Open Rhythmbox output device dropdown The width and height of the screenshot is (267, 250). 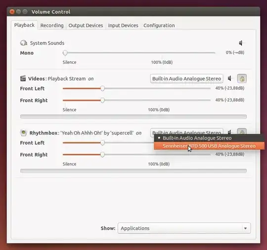pos(186,131)
